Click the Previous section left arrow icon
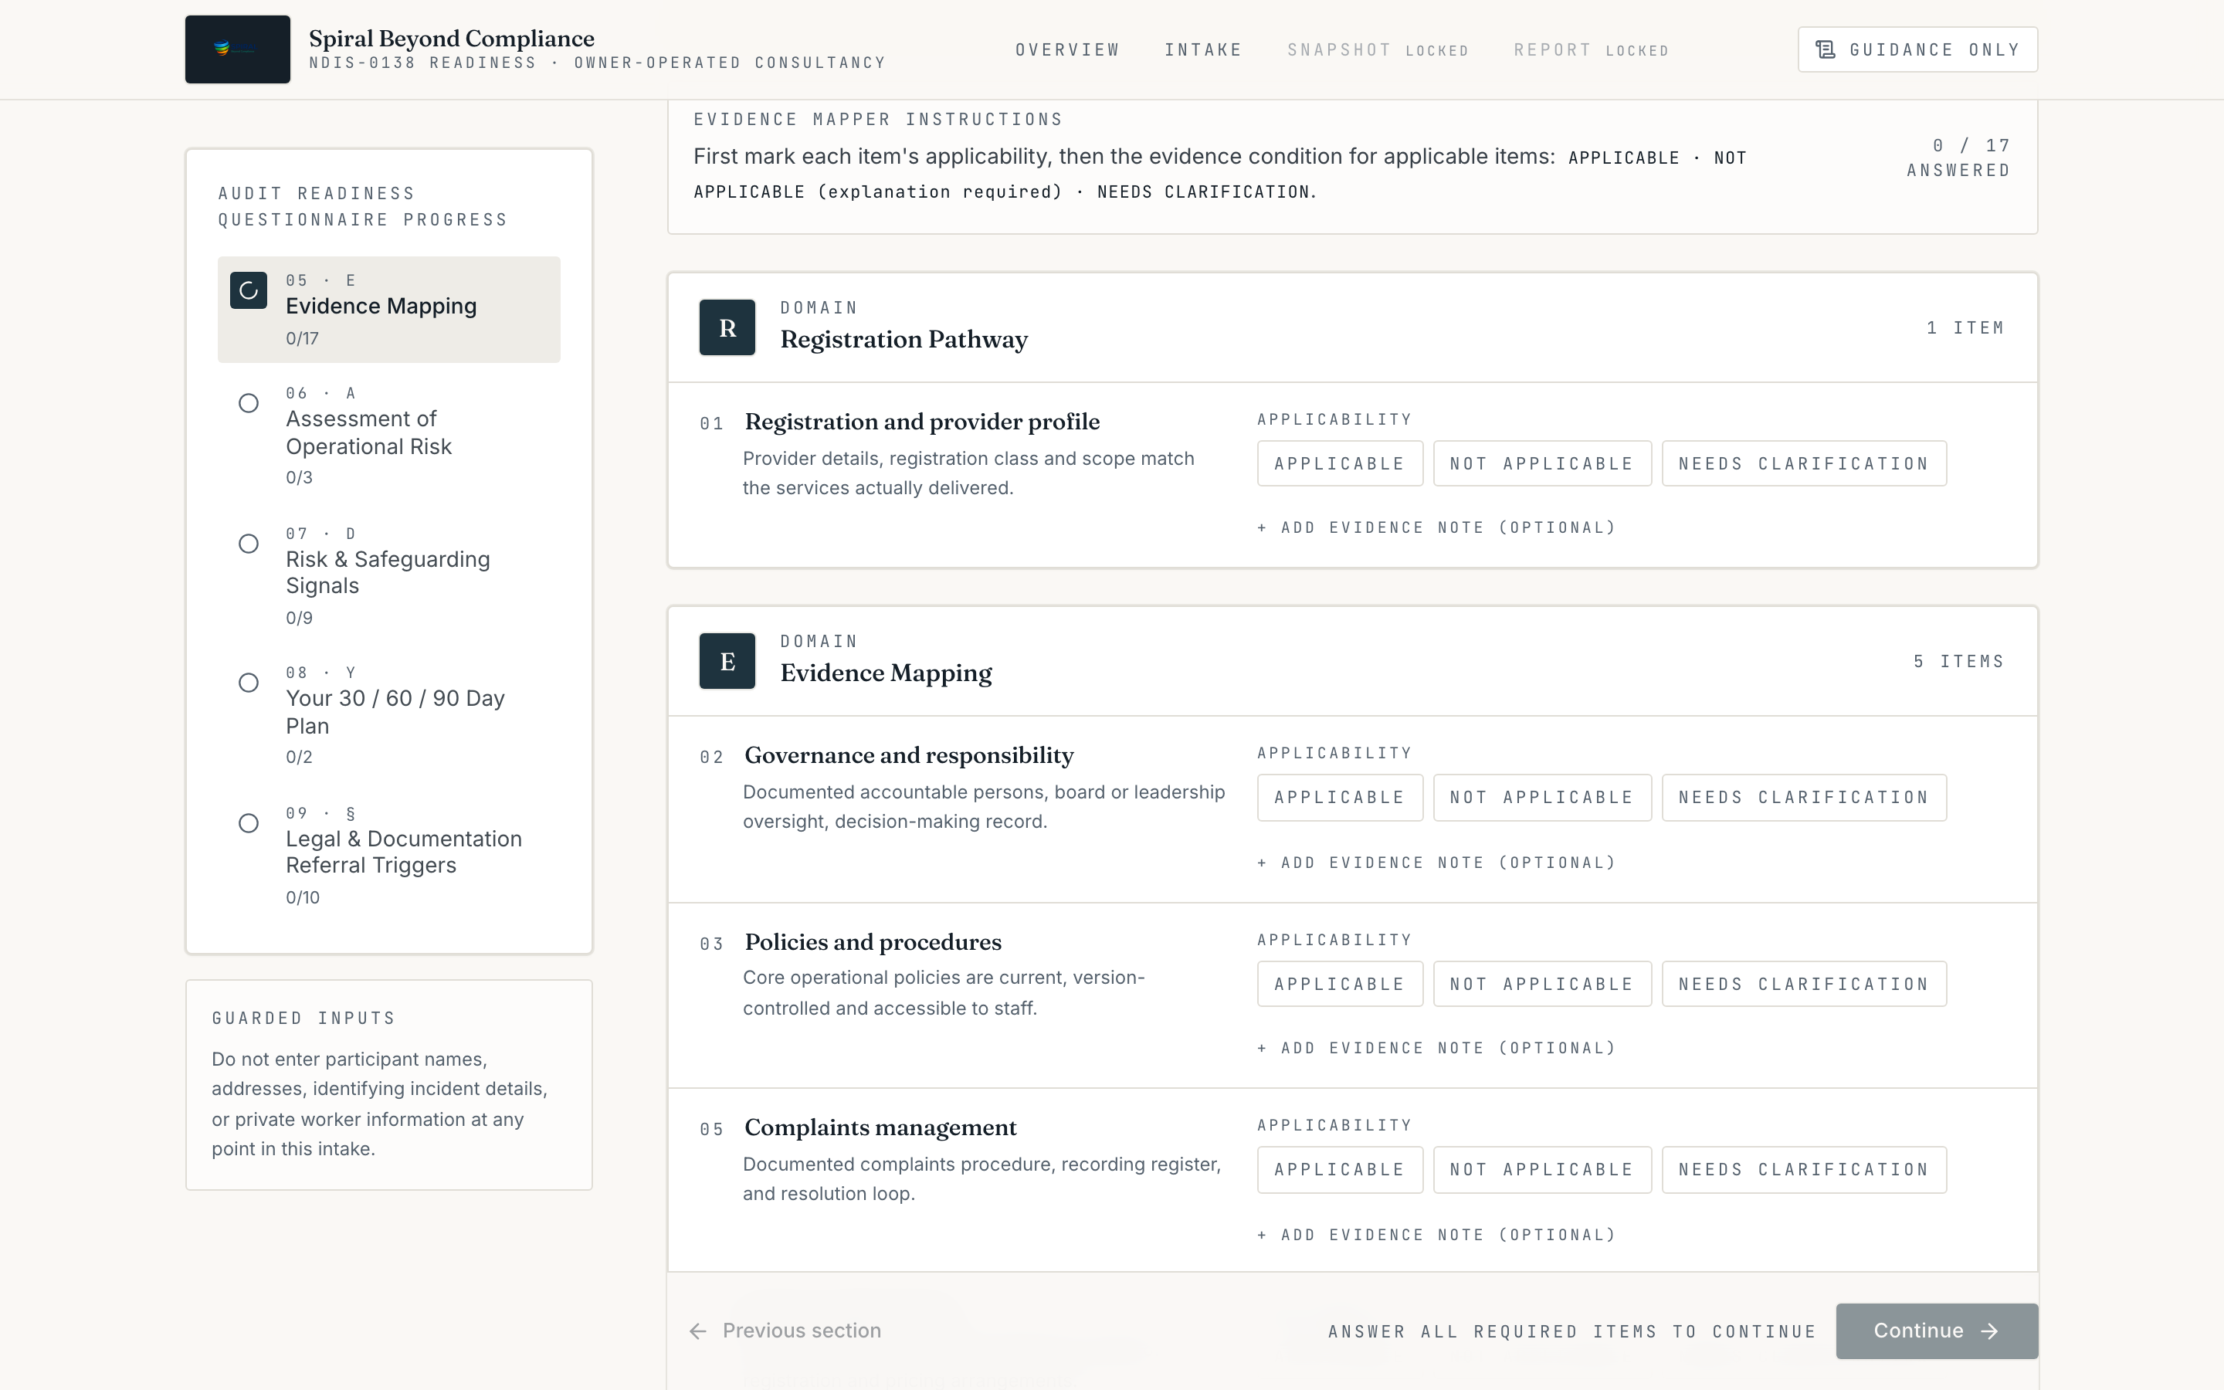The height and width of the screenshot is (1390, 2224). tap(698, 1331)
